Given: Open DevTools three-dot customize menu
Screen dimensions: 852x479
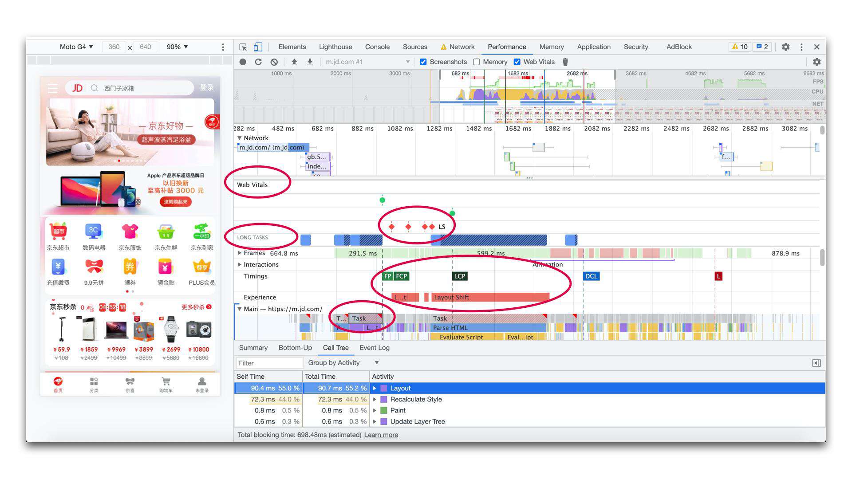Looking at the screenshot, I should [801, 47].
